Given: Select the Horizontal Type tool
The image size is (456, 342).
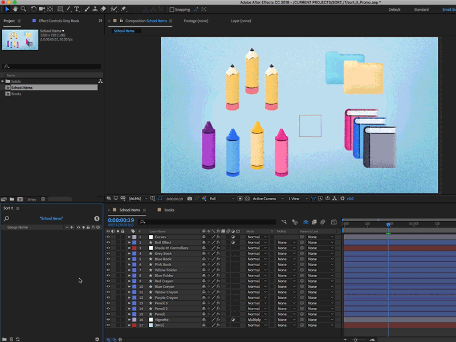Looking at the screenshot, I should (76, 9).
